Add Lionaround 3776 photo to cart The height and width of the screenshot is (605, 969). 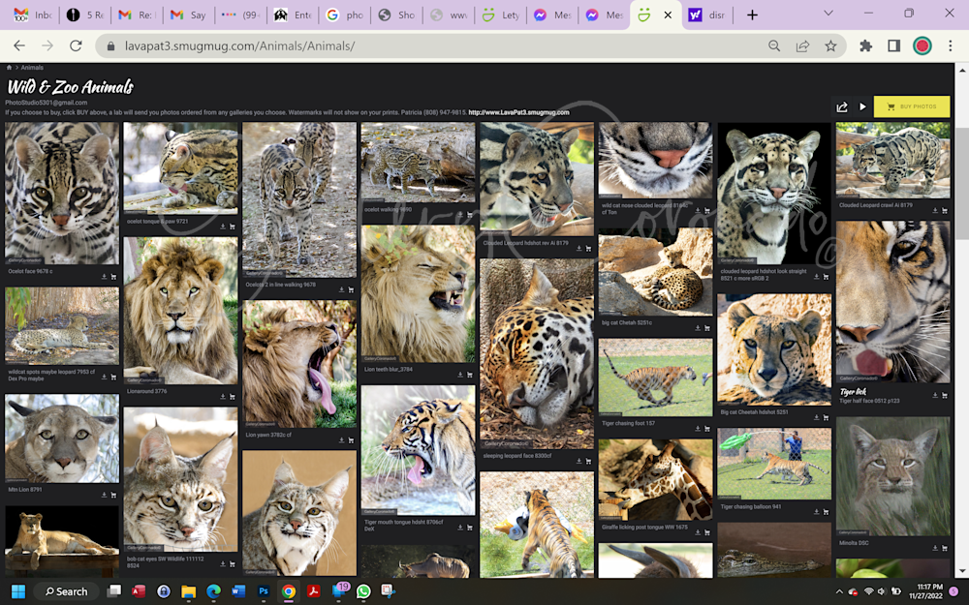[x=233, y=396]
